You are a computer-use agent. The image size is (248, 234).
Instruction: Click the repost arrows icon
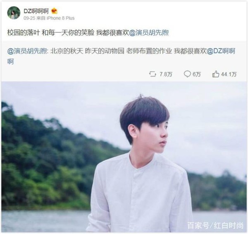[x=153, y=74]
